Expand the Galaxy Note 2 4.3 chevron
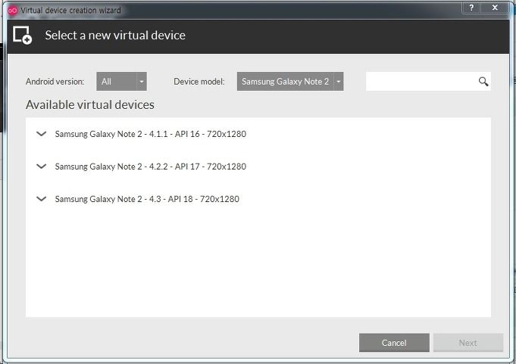Screen dimensions: 516x364 click(42, 199)
